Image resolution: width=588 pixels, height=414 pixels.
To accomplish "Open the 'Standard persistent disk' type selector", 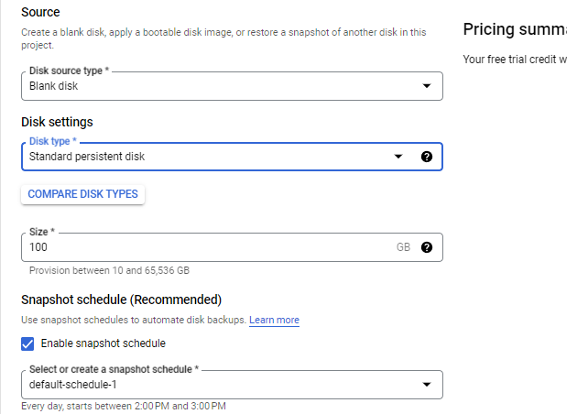I will click(x=201, y=157).
